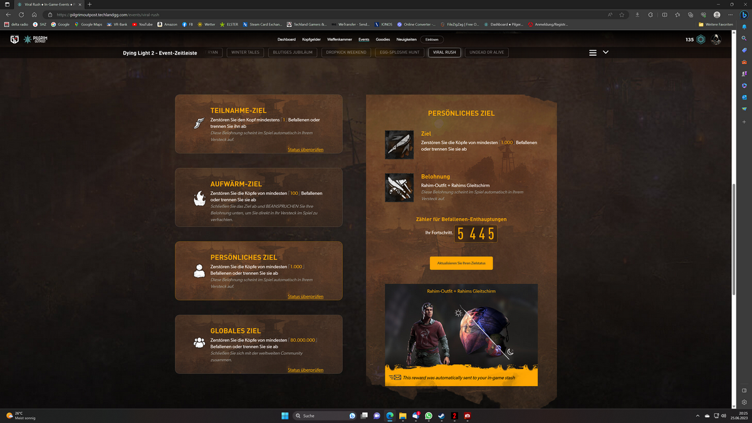Show hidden system tray icons
The width and height of the screenshot is (752, 423).
tap(697, 415)
